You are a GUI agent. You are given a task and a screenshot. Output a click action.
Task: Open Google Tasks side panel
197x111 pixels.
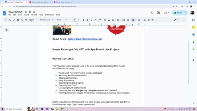pos(193,35)
